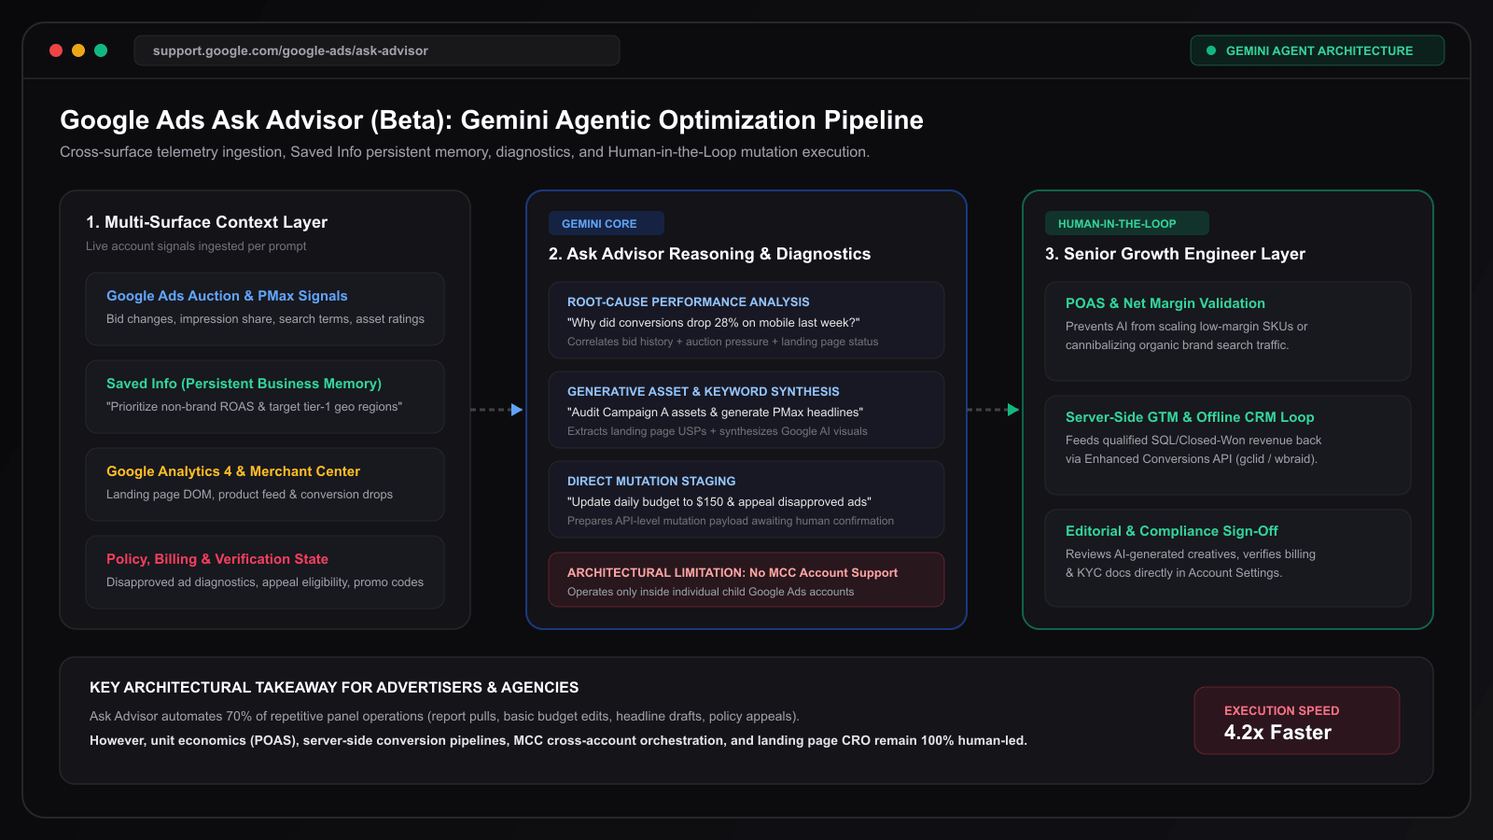The image size is (1493, 840).
Task: Click the "Google Ads Ask Advisor (Beta)" page title
Action: 492,119
